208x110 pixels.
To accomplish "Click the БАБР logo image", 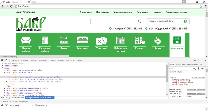I will 31,24.
